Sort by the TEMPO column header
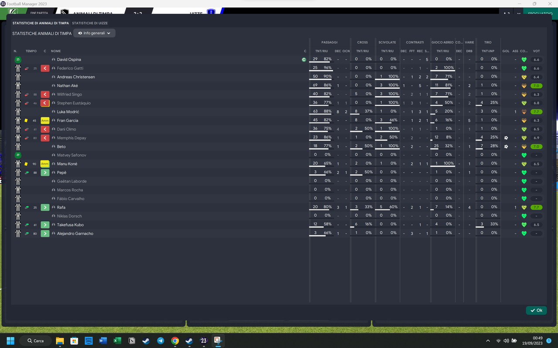This screenshot has height=348, width=558. tap(31, 51)
